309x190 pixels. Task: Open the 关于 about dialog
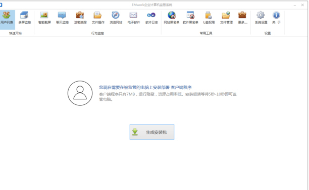click(276, 18)
